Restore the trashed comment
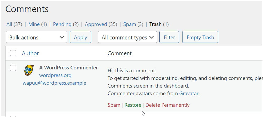Screen dimensions: 263x117 [133, 105]
